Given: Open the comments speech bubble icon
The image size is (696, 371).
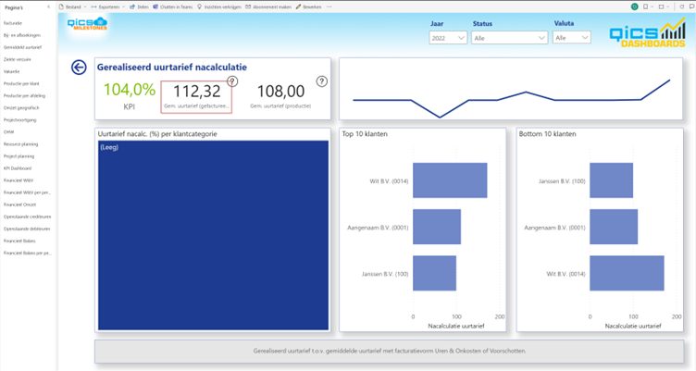Looking at the screenshot, I should pyautogui.click(x=691, y=6).
